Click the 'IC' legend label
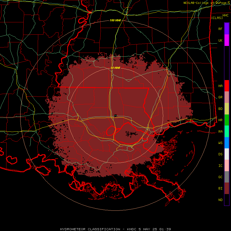 click(220, 166)
